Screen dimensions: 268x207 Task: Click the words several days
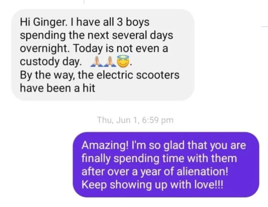(x=143, y=36)
